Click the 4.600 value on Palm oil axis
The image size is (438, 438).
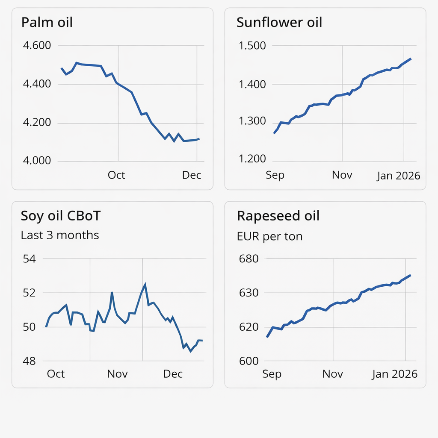click(36, 45)
